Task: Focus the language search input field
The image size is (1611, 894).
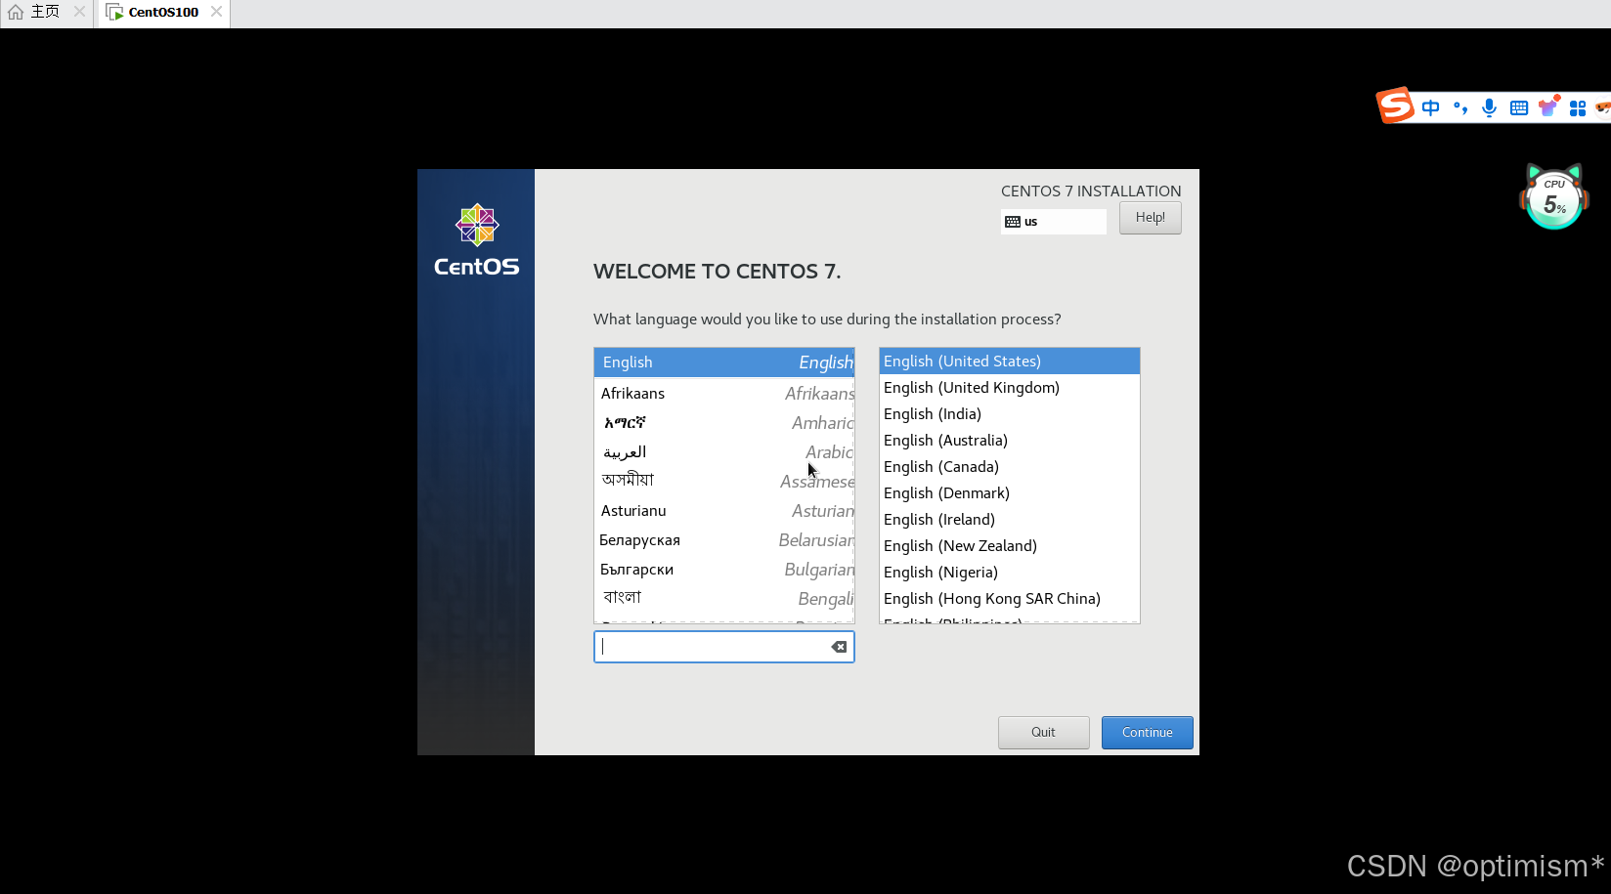Action: pyautogui.click(x=724, y=647)
